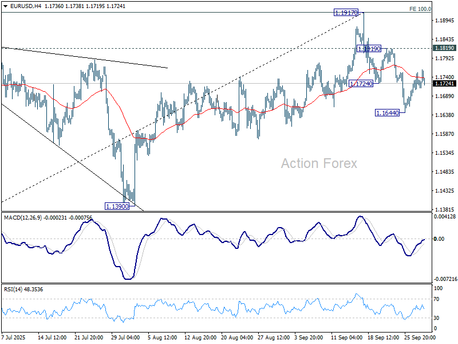Click the EURUSD,H4 chart title label
This screenshot has width=458, height=344.
pyautogui.click(x=23, y=6)
